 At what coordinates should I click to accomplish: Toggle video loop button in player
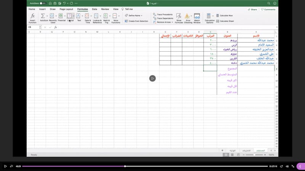point(11,166)
